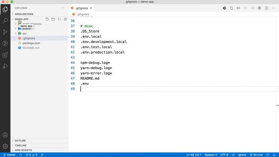Open the GitLens view in activity bar
279x157 pixels.
(5, 44)
